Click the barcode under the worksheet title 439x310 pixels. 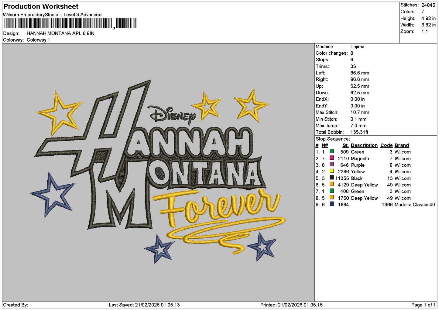(70, 23)
